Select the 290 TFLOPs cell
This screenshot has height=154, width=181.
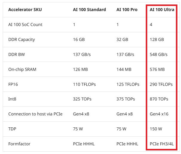[x=161, y=84]
